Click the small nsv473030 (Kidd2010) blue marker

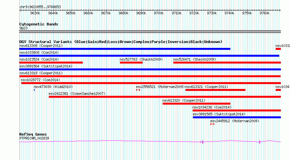click(x=34, y=90)
